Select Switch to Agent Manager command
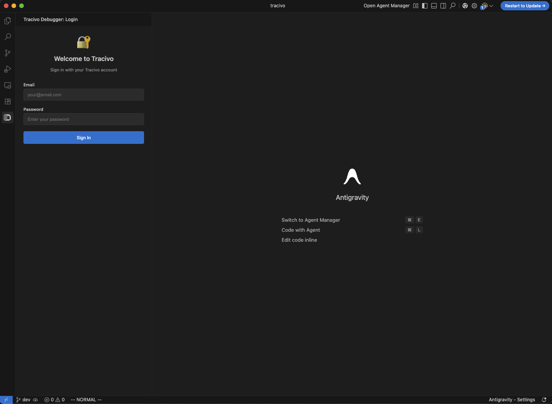 point(311,220)
